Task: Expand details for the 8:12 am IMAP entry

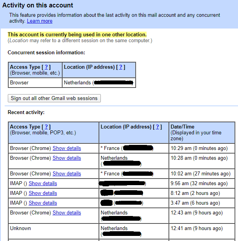Action: (43, 193)
